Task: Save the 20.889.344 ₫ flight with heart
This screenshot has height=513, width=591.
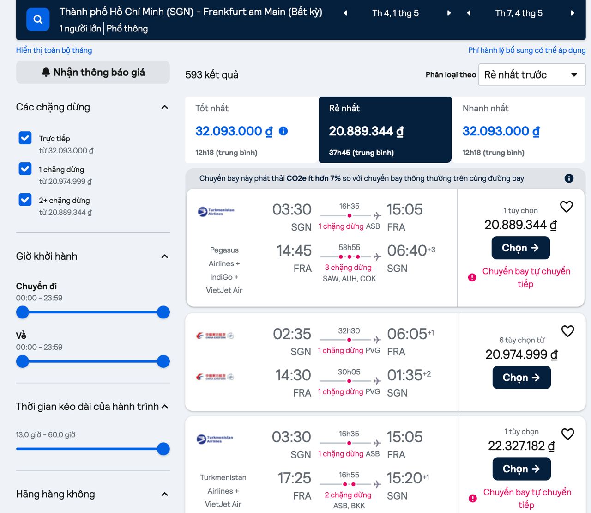Action: point(566,207)
